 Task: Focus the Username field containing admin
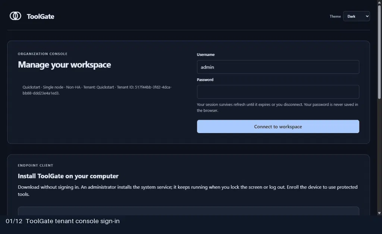pos(278,67)
